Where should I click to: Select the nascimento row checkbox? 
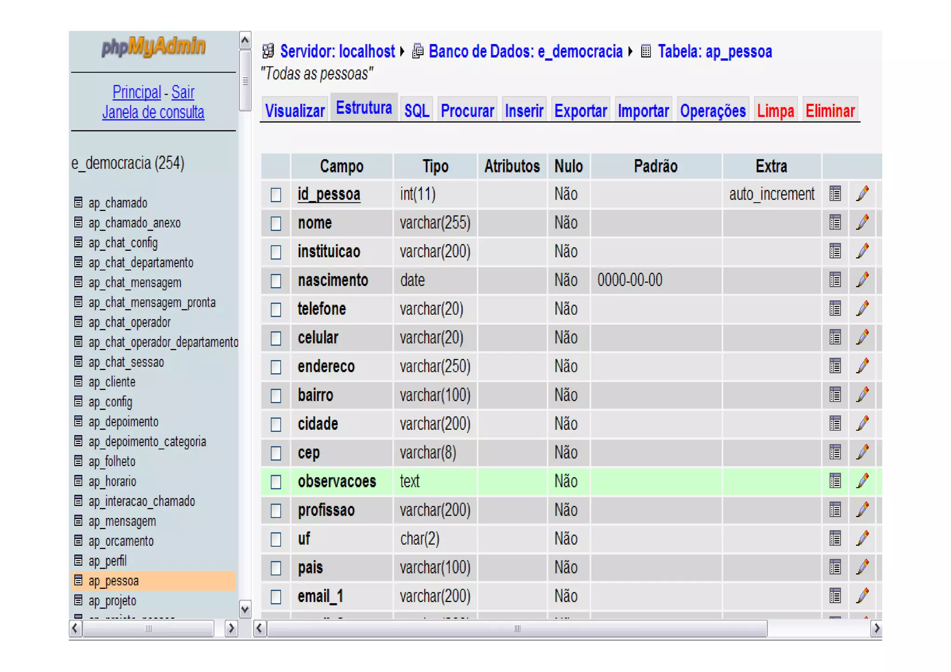pyautogui.click(x=276, y=281)
